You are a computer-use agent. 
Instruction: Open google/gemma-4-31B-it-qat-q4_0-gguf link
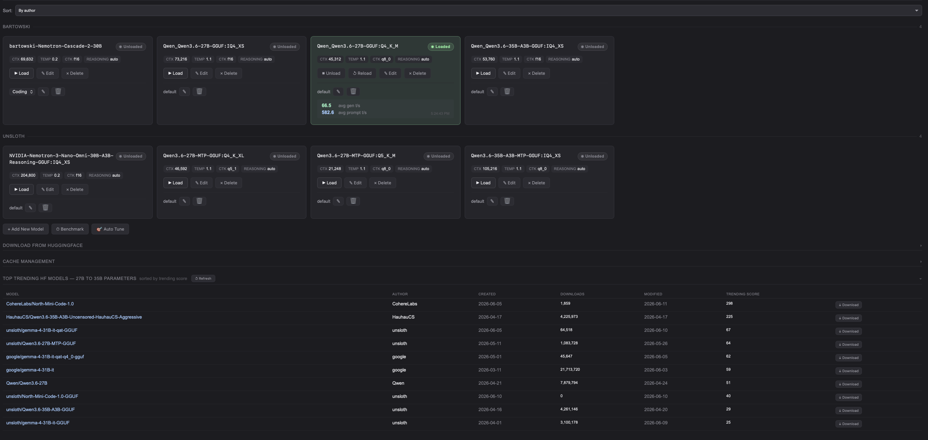[45, 357]
